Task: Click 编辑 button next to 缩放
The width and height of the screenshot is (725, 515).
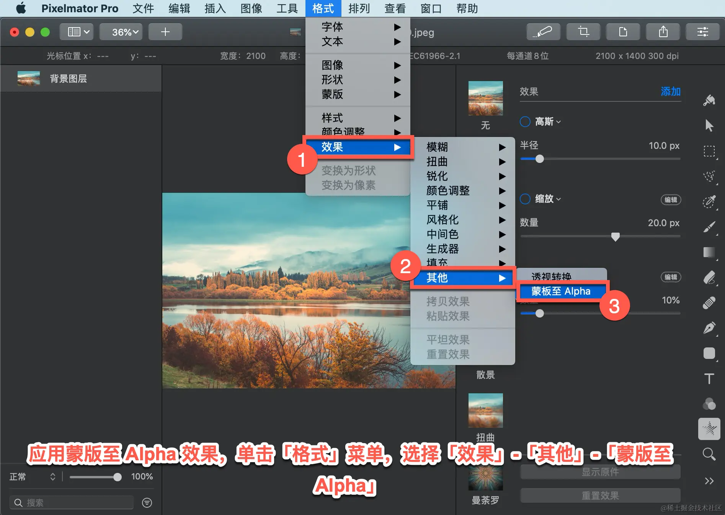Action: click(671, 200)
